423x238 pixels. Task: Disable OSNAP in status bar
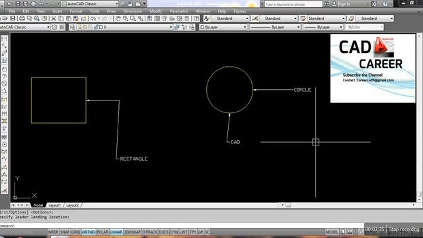(x=116, y=232)
